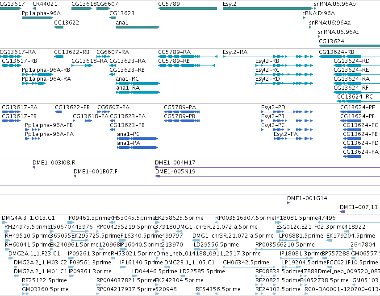Select the CG5789-PA protein
The height and width of the screenshot is (296, 380).
click(182, 112)
